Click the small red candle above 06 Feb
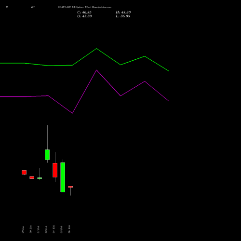 coord(70,187)
